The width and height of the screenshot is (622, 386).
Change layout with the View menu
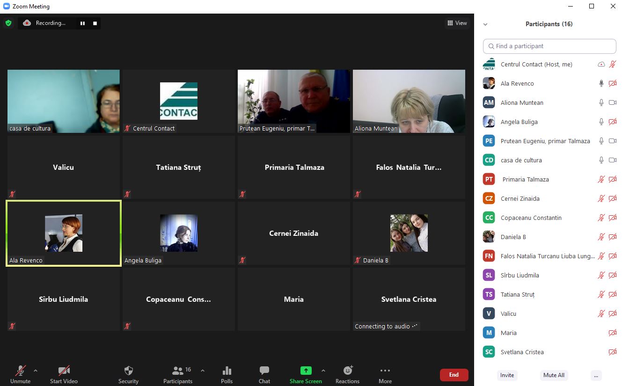[x=457, y=23]
